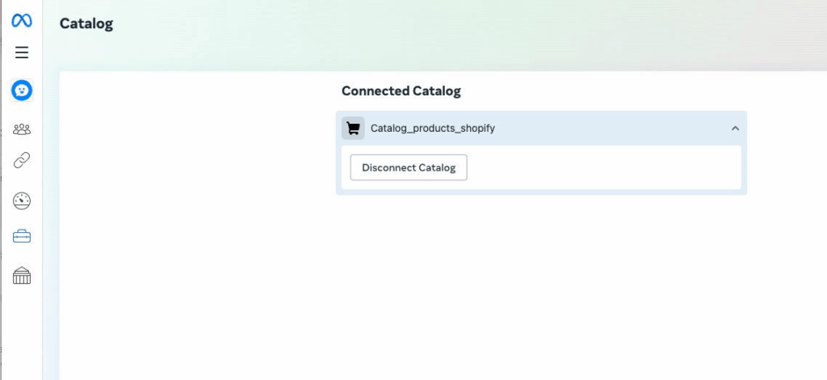Collapse the Catalog_products_shopify section with the chevron
This screenshot has width=827, height=380.
click(x=735, y=128)
